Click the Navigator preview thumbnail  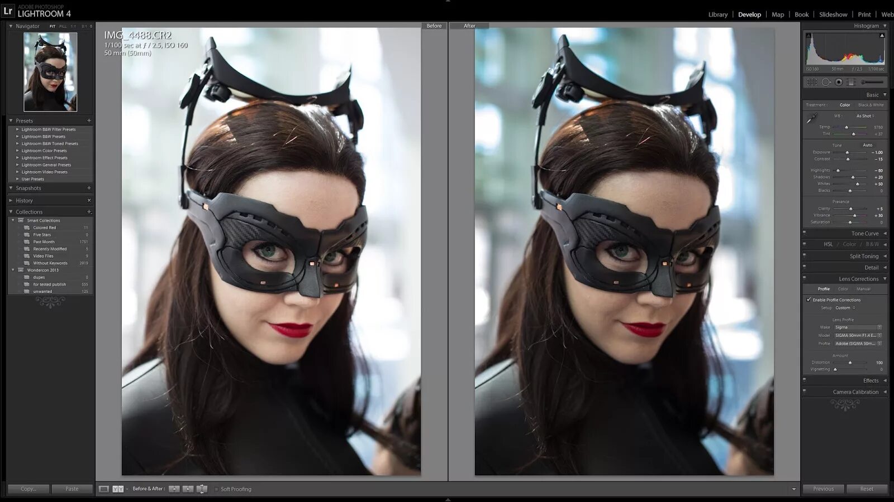coord(50,72)
